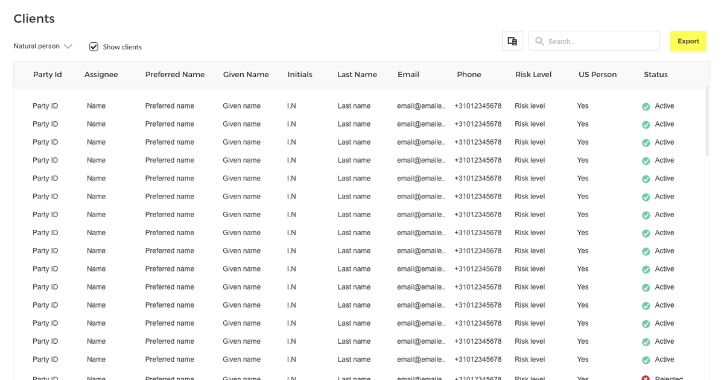Uncheck the Show clients checkbox
This screenshot has height=380, width=724.
[94, 46]
